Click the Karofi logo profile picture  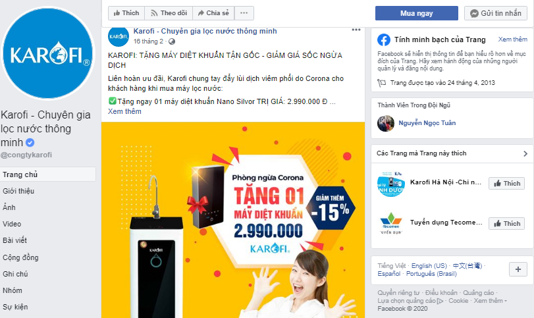click(48, 53)
